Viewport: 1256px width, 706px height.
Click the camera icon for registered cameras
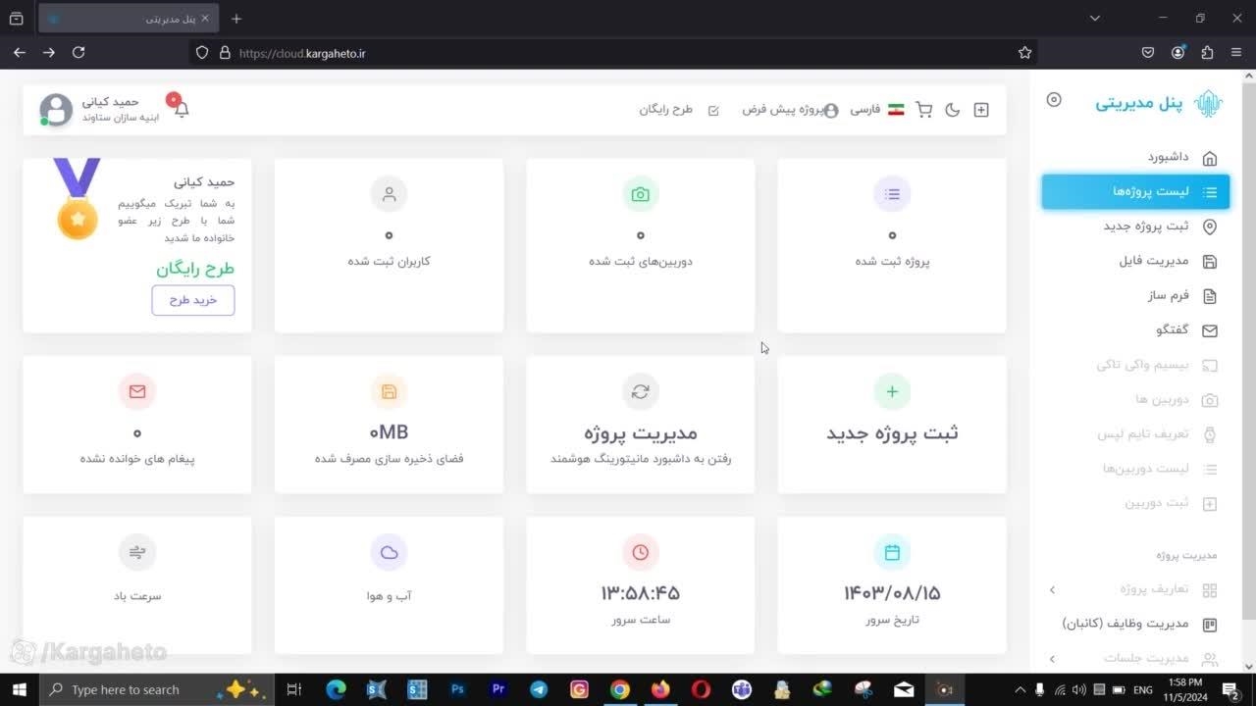[640, 194]
